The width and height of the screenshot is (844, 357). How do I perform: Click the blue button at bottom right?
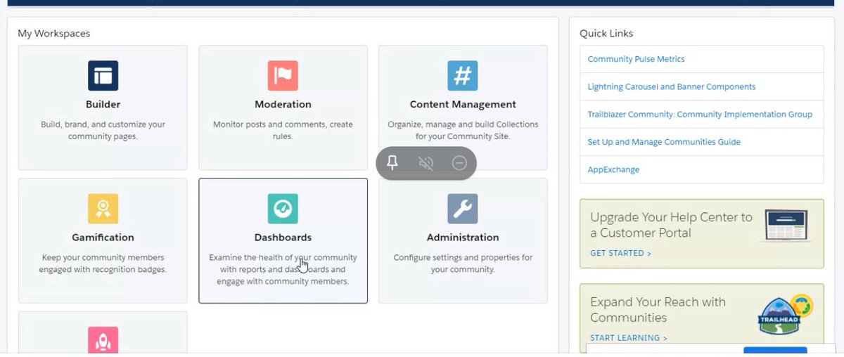775,350
